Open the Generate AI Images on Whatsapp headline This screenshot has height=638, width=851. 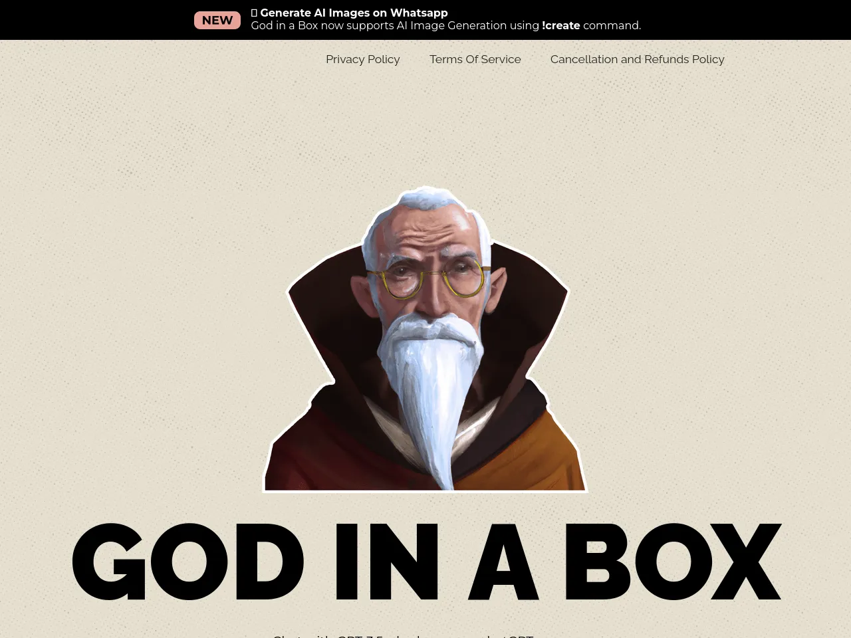click(353, 13)
